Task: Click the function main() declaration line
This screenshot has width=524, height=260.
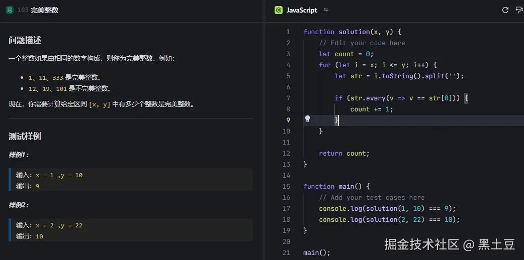Action: pyautogui.click(x=336, y=187)
